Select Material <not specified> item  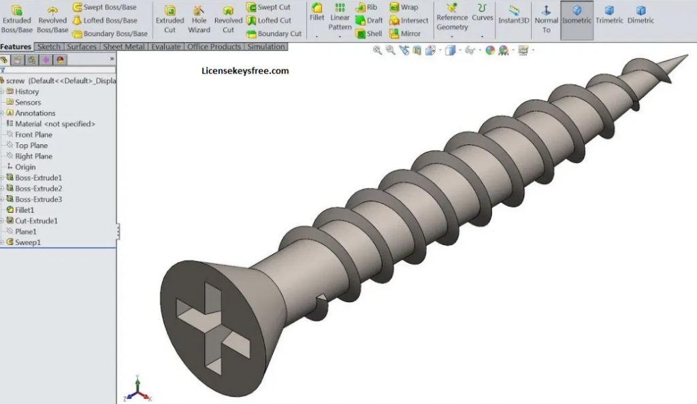pos(50,124)
